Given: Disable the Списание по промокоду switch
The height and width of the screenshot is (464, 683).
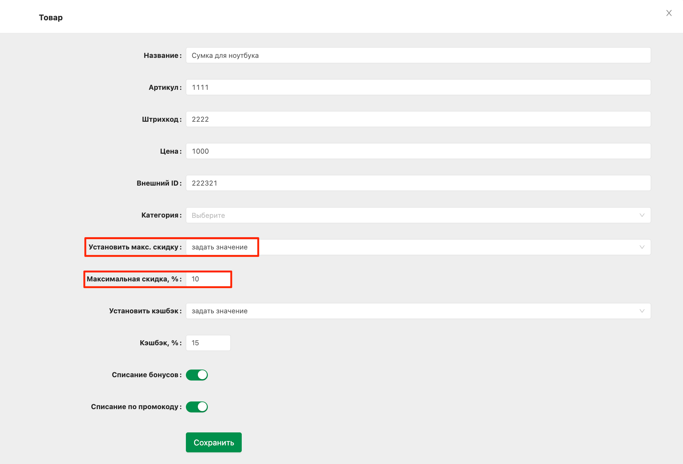Looking at the screenshot, I should coord(197,407).
